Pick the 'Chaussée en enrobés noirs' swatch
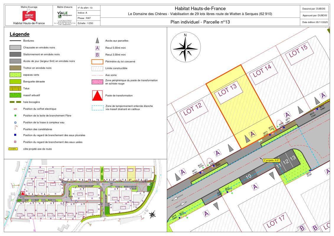This screenshot has width=334, height=236. (x=15, y=47)
